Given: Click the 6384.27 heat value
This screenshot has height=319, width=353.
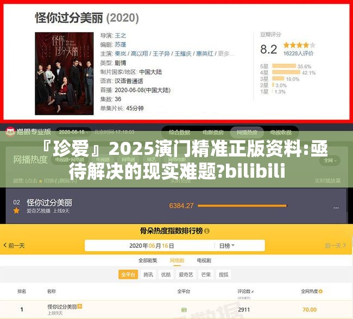Looking at the screenshot, I should (181, 205).
